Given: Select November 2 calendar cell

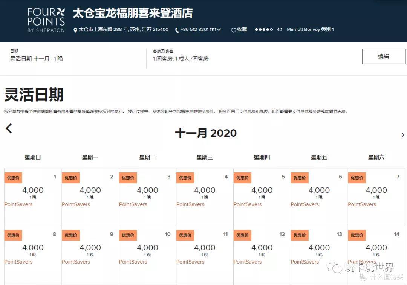Looking at the screenshot, I should [x=90, y=197].
